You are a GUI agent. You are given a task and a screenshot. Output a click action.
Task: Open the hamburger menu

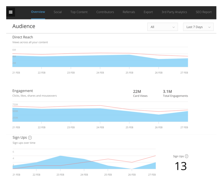tap(11, 12)
